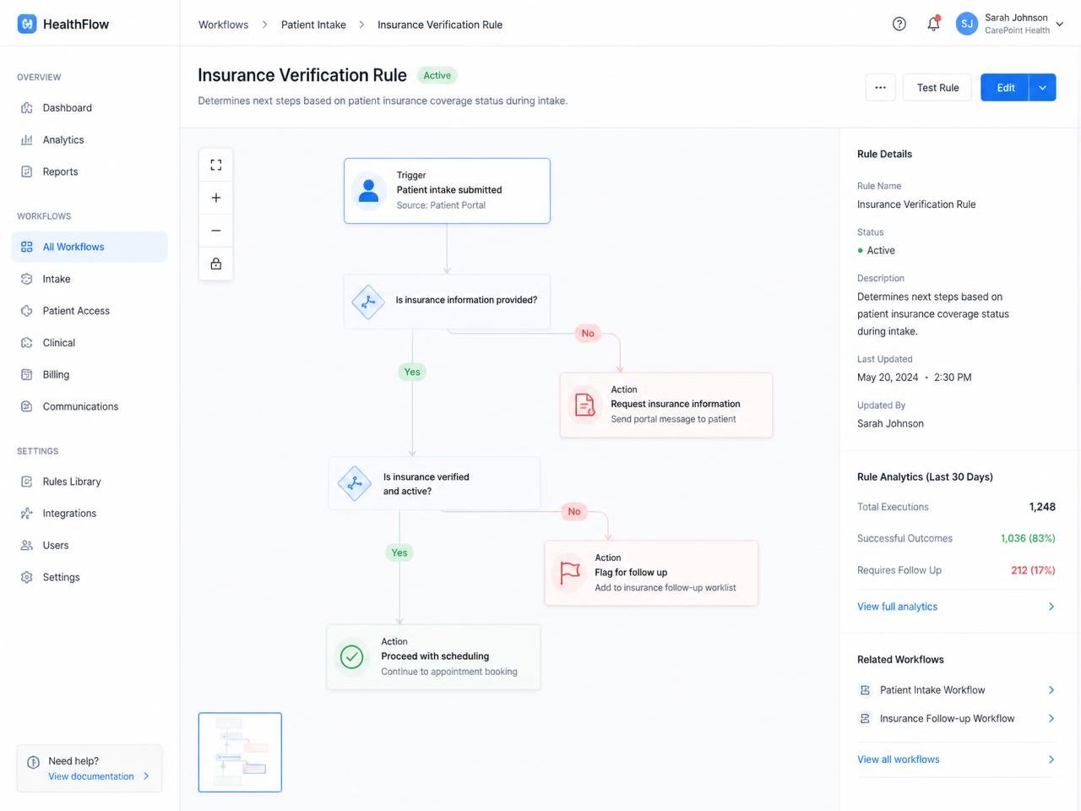Open notifications bell icon
Screen dimensions: 1081x811
click(x=933, y=24)
